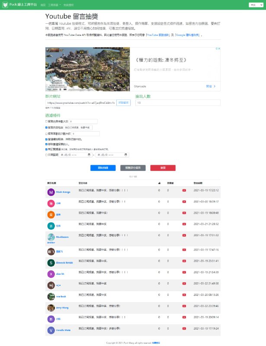Open the YouTube terms of service link
Viewport: 266px width, 346px height.
(x=158, y=35)
